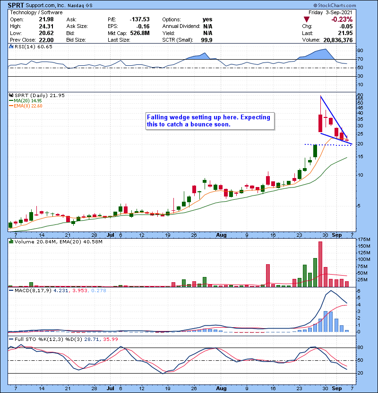378x393 pixels.
Task: Click the Last Size label
Action: (119, 40)
